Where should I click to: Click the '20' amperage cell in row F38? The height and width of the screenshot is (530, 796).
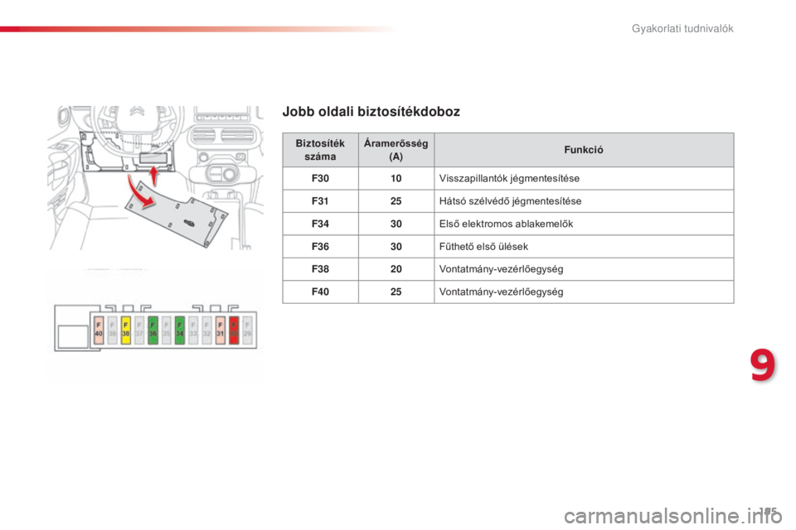point(396,269)
